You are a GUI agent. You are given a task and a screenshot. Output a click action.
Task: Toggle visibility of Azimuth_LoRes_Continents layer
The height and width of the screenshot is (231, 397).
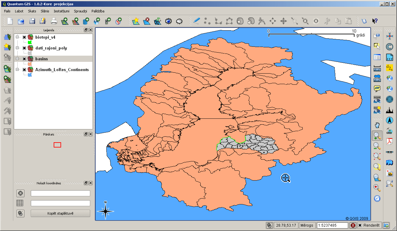pos(24,70)
